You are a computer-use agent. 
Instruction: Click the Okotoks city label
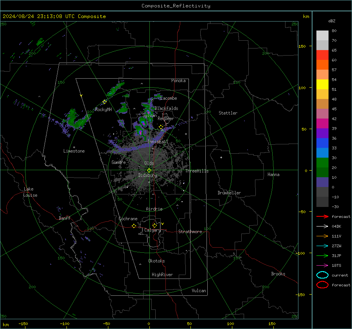click(x=156, y=261)
